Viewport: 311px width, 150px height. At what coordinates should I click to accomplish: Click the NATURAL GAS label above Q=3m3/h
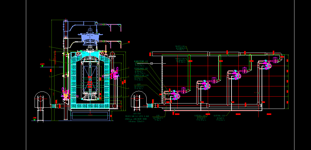tap(219, 116)
